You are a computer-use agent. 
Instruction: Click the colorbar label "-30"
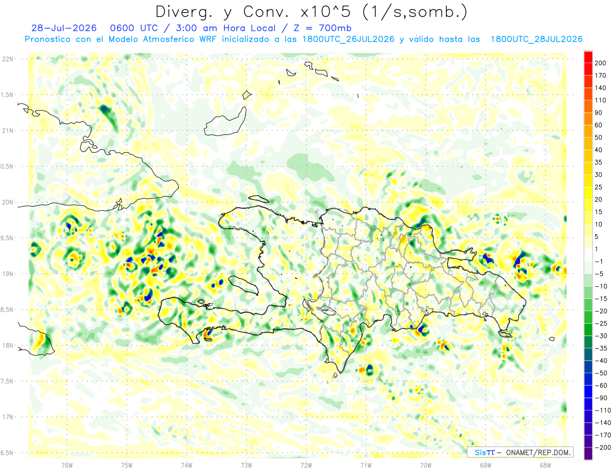[601, 336]
